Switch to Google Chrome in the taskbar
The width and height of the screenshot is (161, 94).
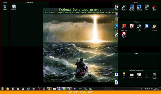tap(49, 89)
